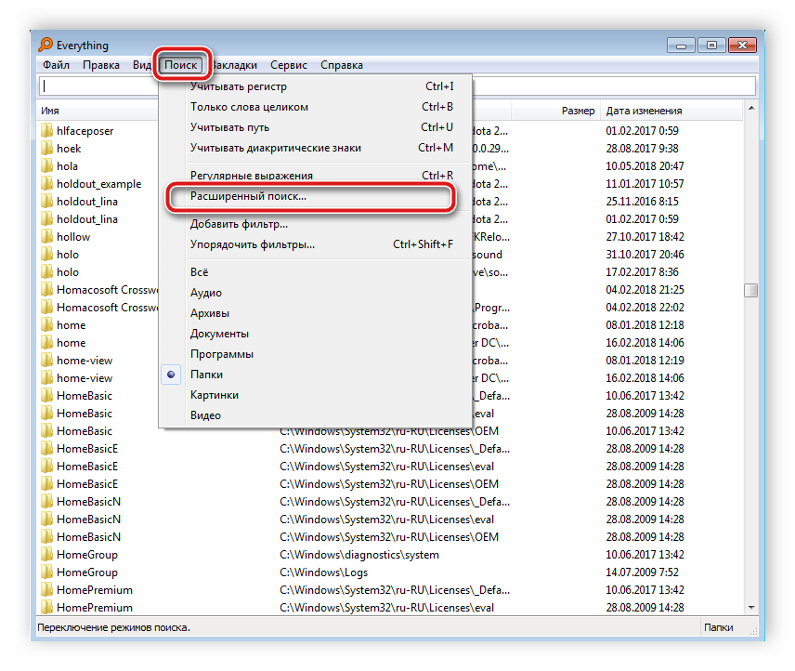The image size is (795, 671).
Task: Click the vertical scrollbar thumb
Action: (751, 290)
